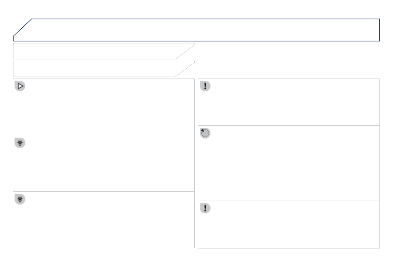Click the disc with arrow icon
The width and height of the screenshot is (393, 262).
pos(205,133)
